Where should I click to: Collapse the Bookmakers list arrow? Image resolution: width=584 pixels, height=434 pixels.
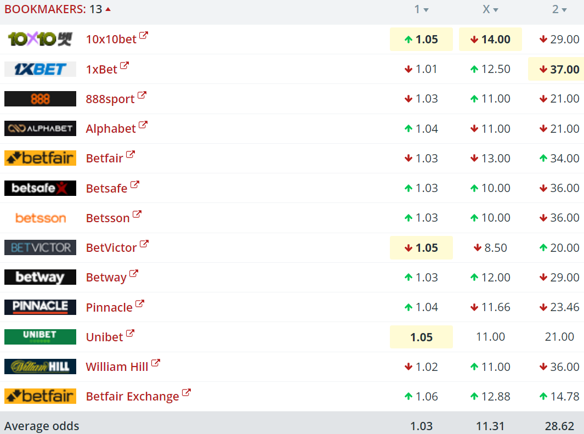click(x=108, y=9)
